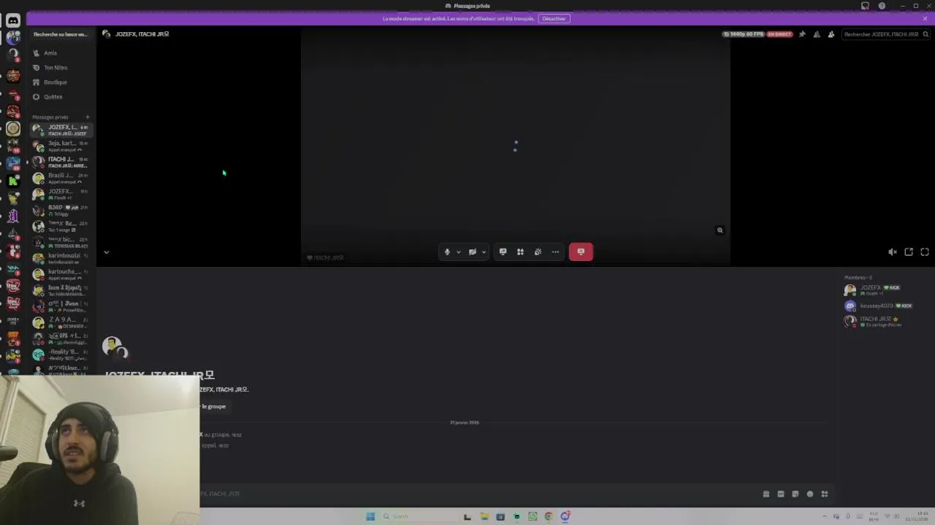Open the help question mark icon
935x525 pixels.
point(882,6)
